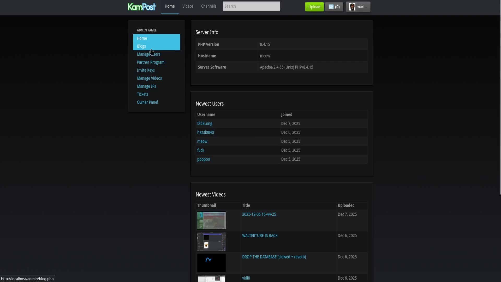This screenshot has width=501, height=282.
Task: Go to the Partner Program page
Action: [x=151, y=62]
